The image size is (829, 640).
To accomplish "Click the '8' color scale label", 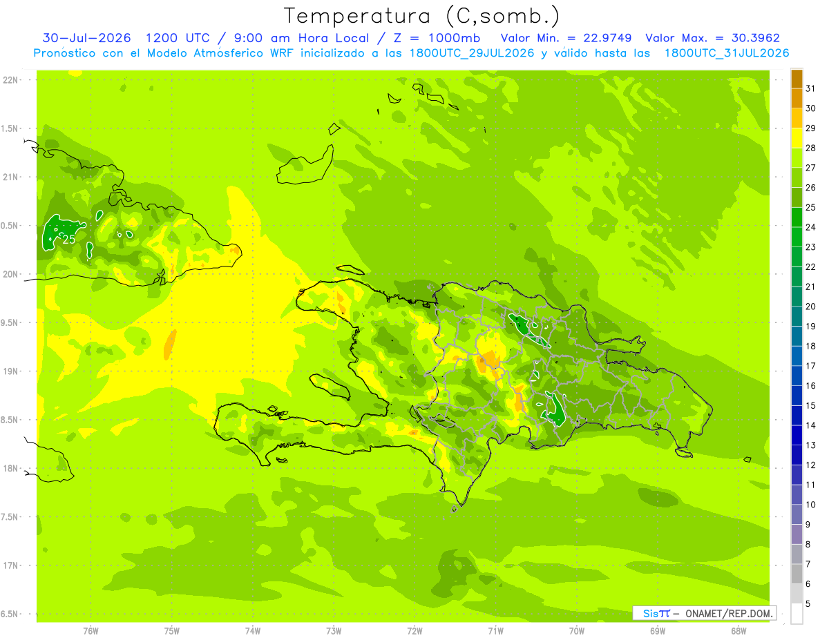I will 808,545.
